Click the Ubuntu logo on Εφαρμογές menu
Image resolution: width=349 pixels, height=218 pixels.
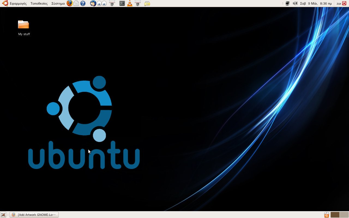[5, 3]
